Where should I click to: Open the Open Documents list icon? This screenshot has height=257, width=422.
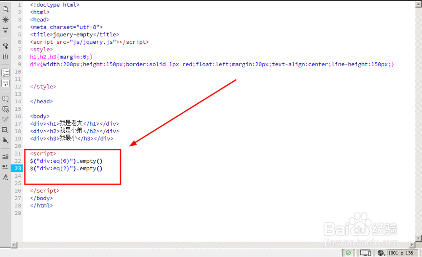pyautogui.click(x=5, y=9)
